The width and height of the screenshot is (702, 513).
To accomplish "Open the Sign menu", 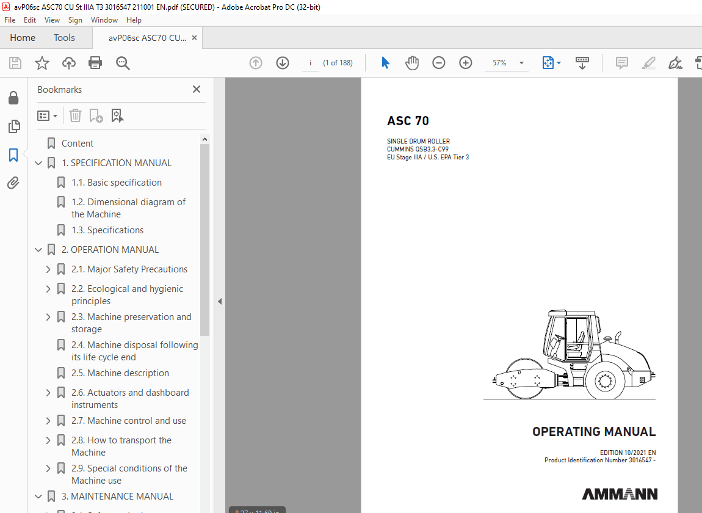I will pyautogui.click(x=75, y=20).
